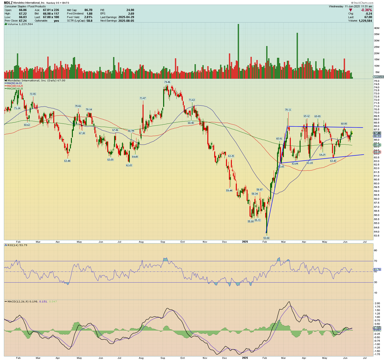Click the 74.46 September peak price label
Image resolution: width=384 pixels, height=360 pixels.
coord(167,82)
